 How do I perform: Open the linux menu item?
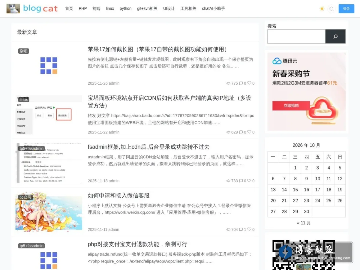tap(110, 8)
